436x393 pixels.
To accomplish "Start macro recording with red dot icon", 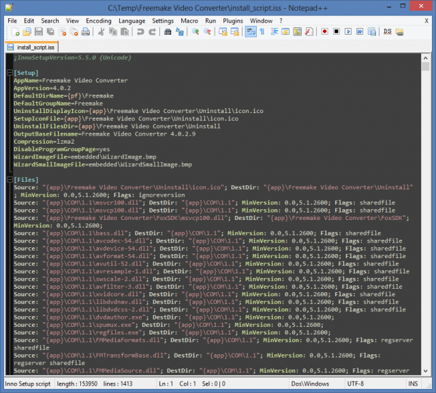I will pos(324,31).
